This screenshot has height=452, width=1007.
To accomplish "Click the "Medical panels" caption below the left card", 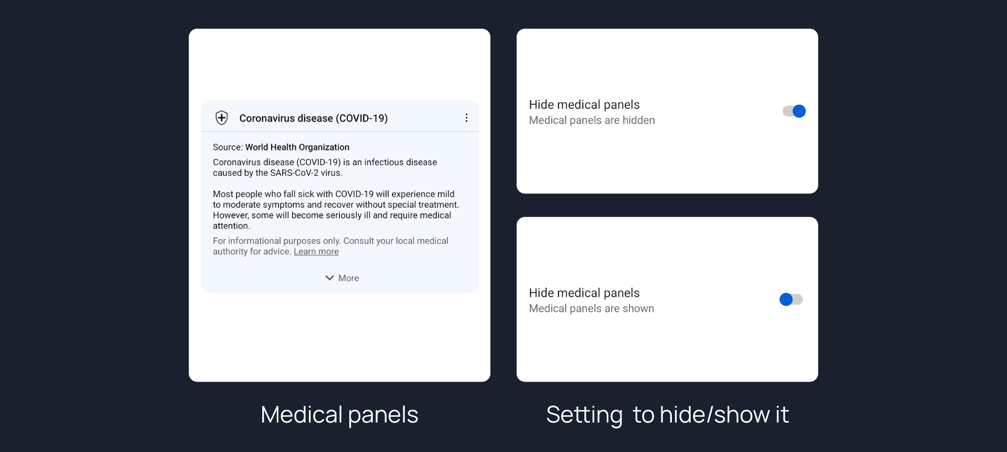I will click(x=339, y=415).
